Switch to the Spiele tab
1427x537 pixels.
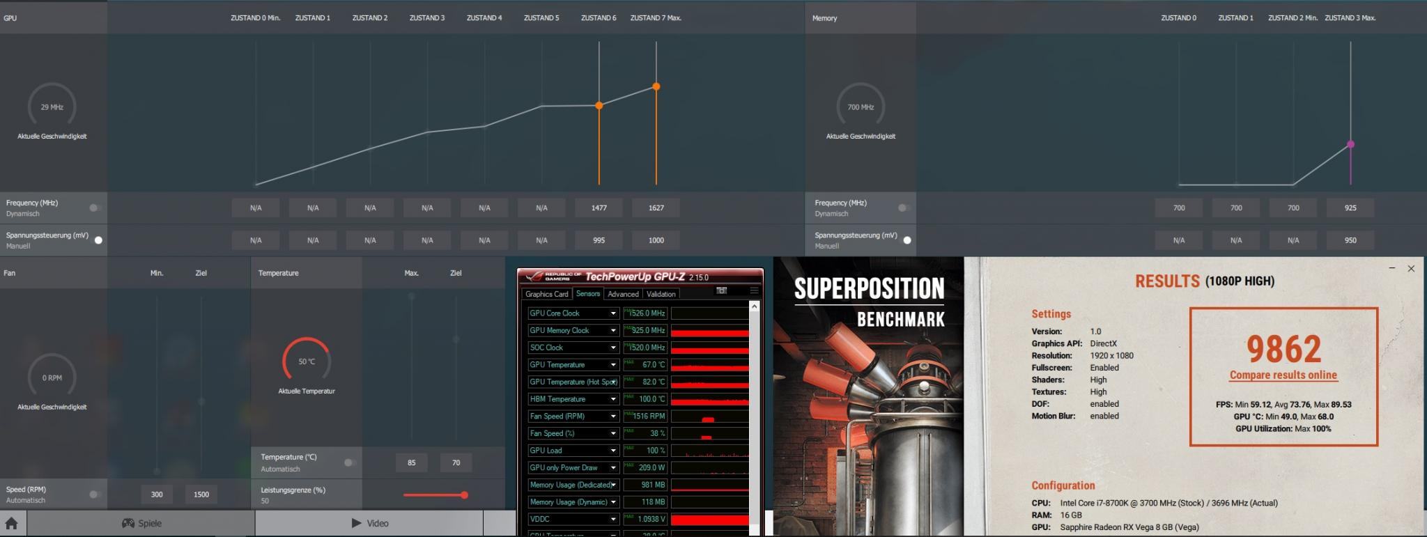(141, 523)
